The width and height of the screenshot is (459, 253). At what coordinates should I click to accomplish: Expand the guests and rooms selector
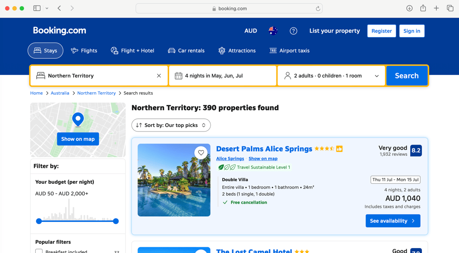tap(331, 75)
